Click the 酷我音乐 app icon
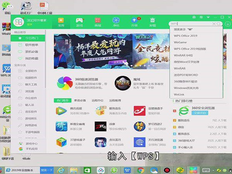Screen dimensions: 232x174 101,111
